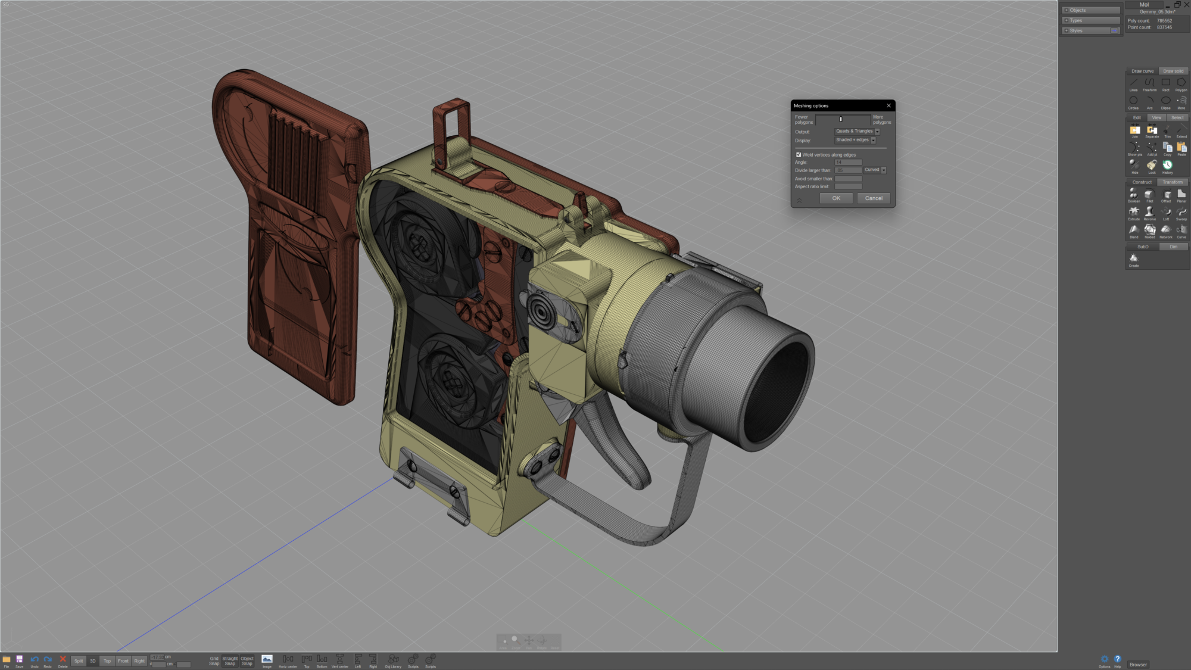Click the Join edit icon

[1134, 130]
